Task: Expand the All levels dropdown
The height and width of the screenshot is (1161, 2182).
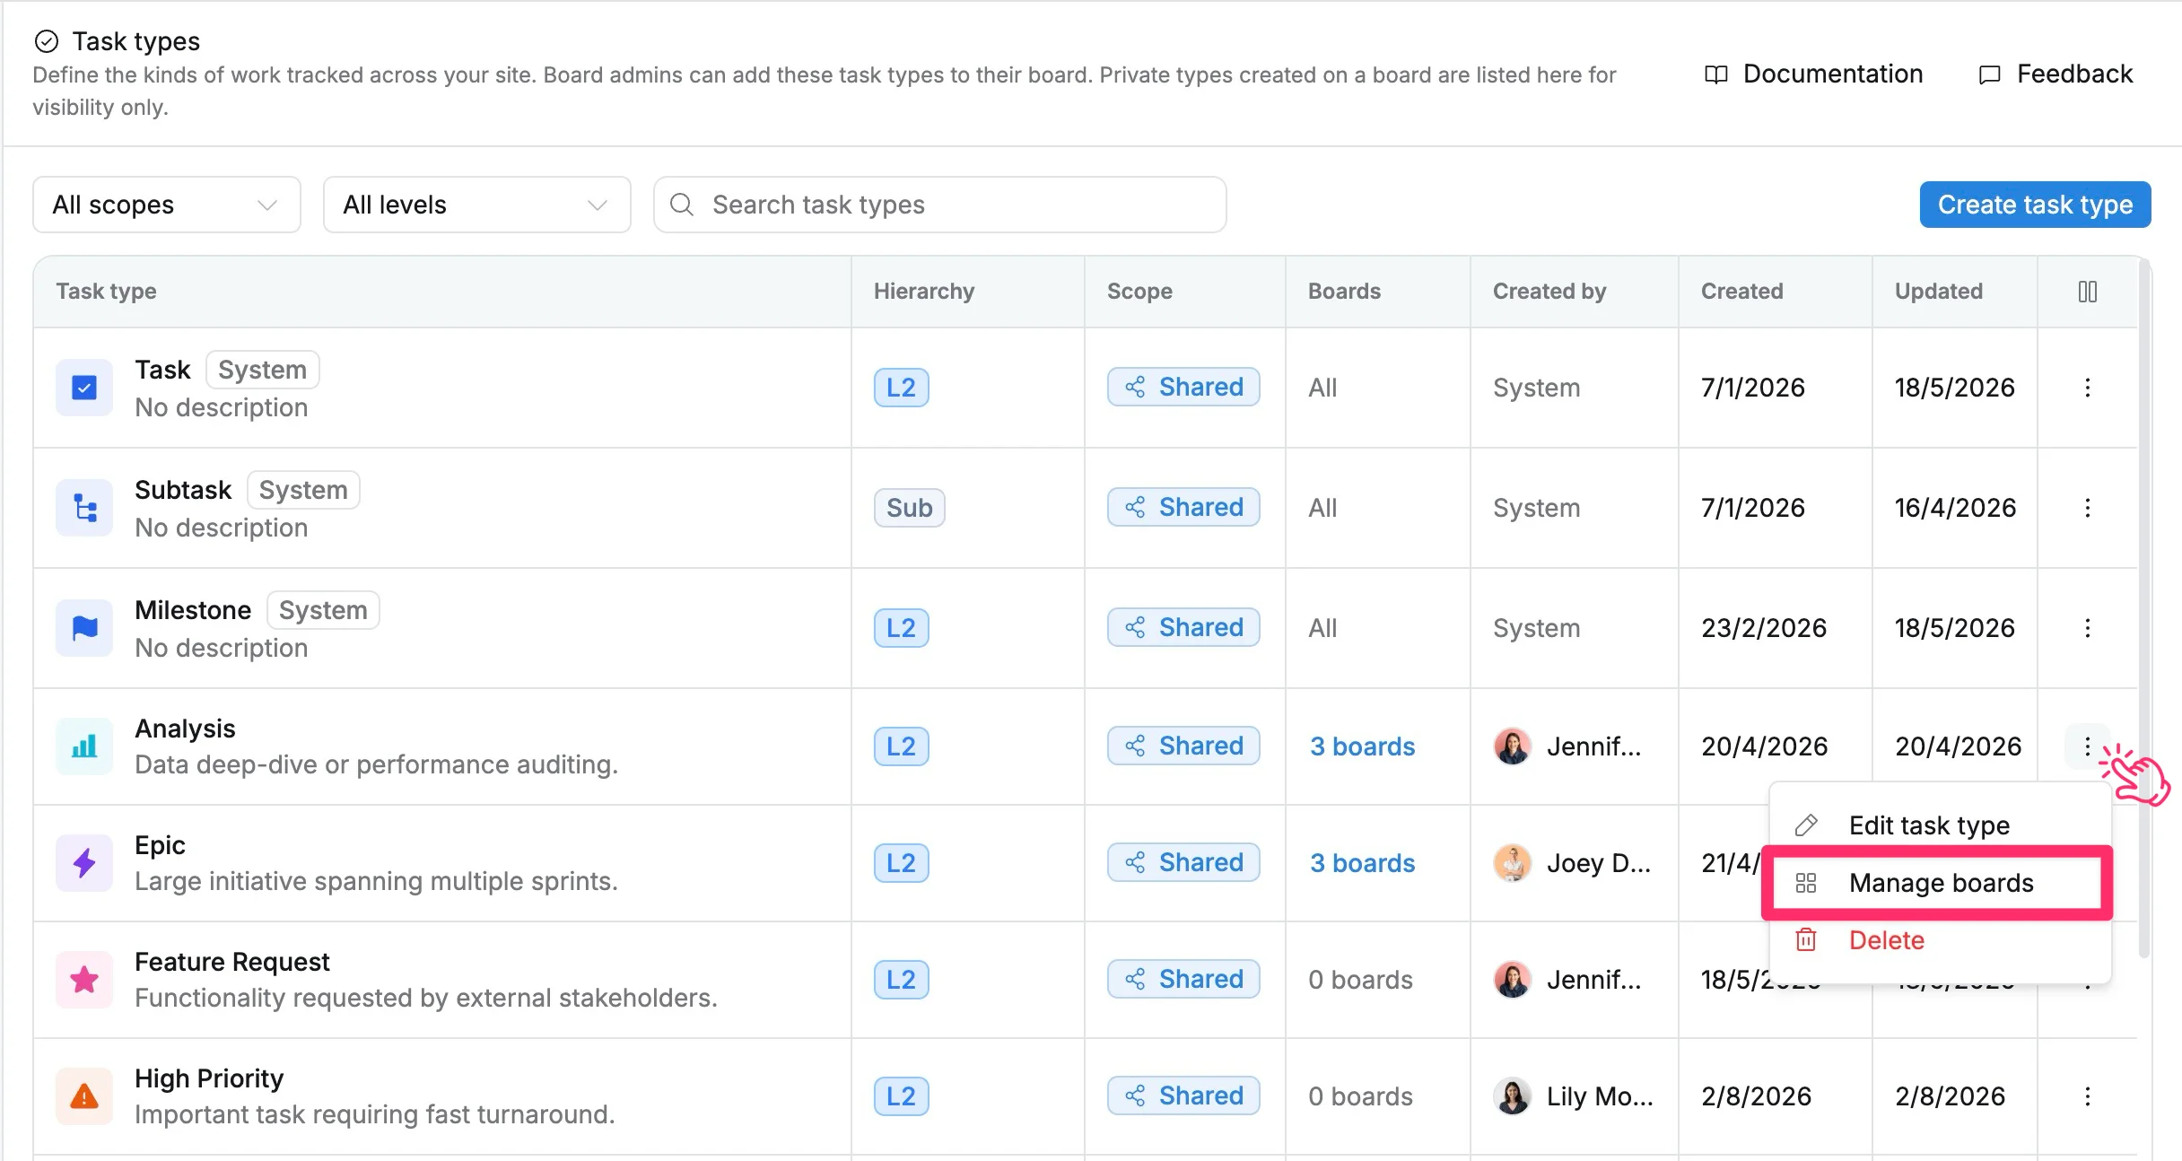Action: [476, 205]
